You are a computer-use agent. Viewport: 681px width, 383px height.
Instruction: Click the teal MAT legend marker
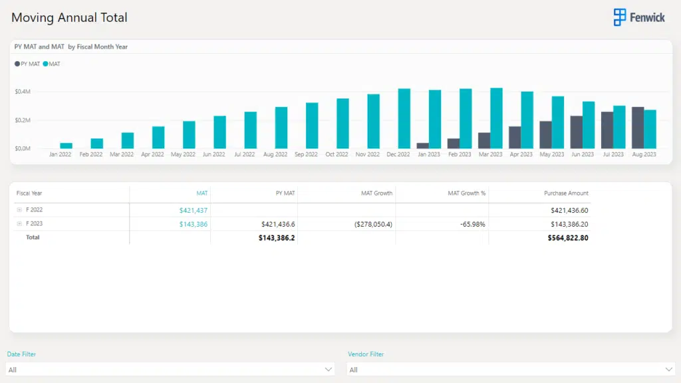46,64
